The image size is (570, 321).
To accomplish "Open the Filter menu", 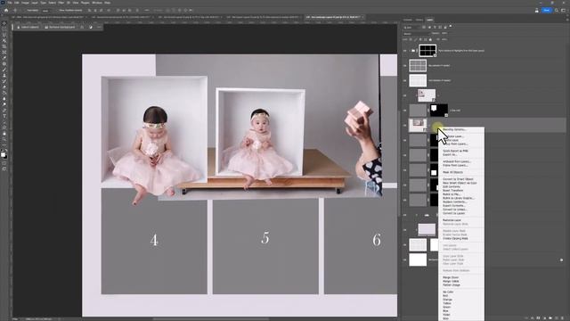I will pyautogui.click(x=61, y=3).
